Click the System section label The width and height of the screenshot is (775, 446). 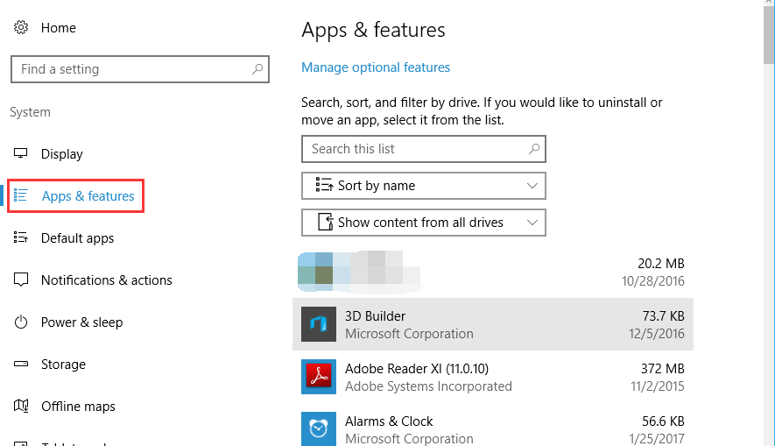30,112
